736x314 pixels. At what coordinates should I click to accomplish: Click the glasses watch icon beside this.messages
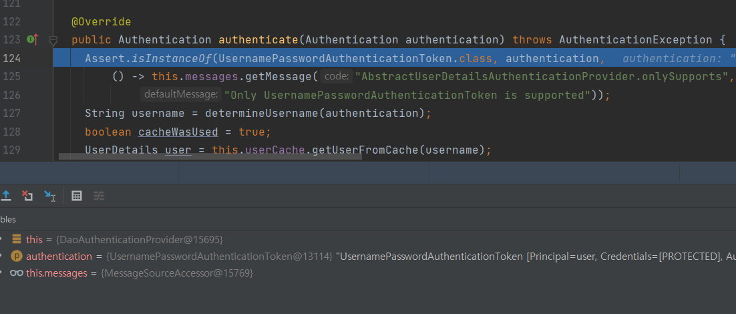click(17, 273)
